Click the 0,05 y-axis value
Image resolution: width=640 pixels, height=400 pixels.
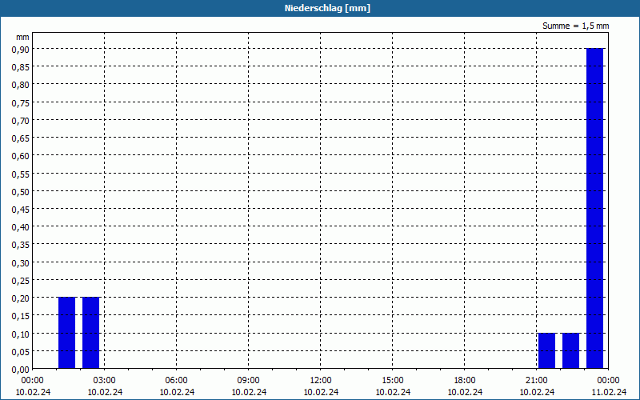pyautogui.click(x=21, y=352)
